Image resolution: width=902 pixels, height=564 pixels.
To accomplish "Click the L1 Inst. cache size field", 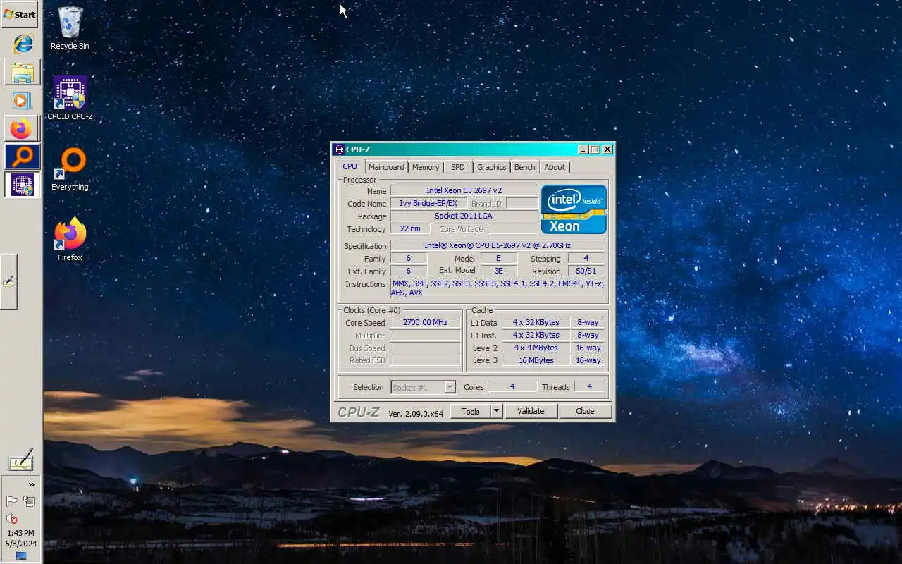I will coord(536,335).
